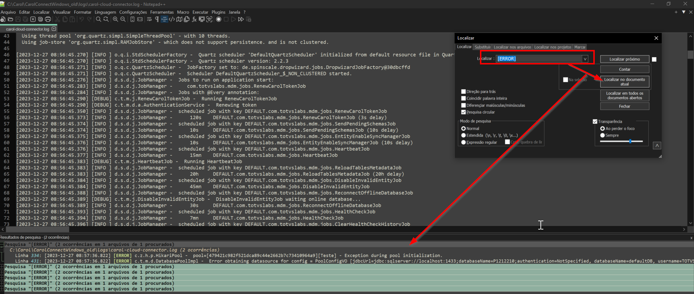Click the Zoom In magnifier icon

[115, 19]
